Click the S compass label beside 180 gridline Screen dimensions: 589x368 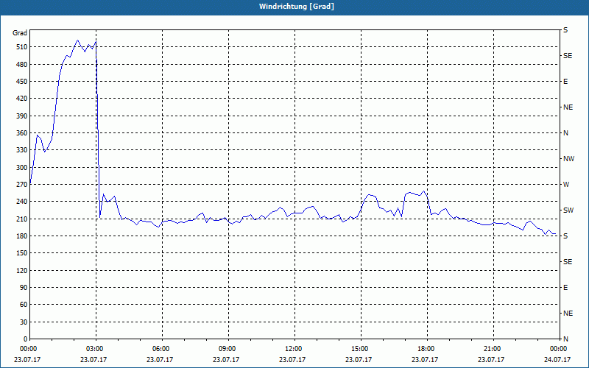pos(565,236)
